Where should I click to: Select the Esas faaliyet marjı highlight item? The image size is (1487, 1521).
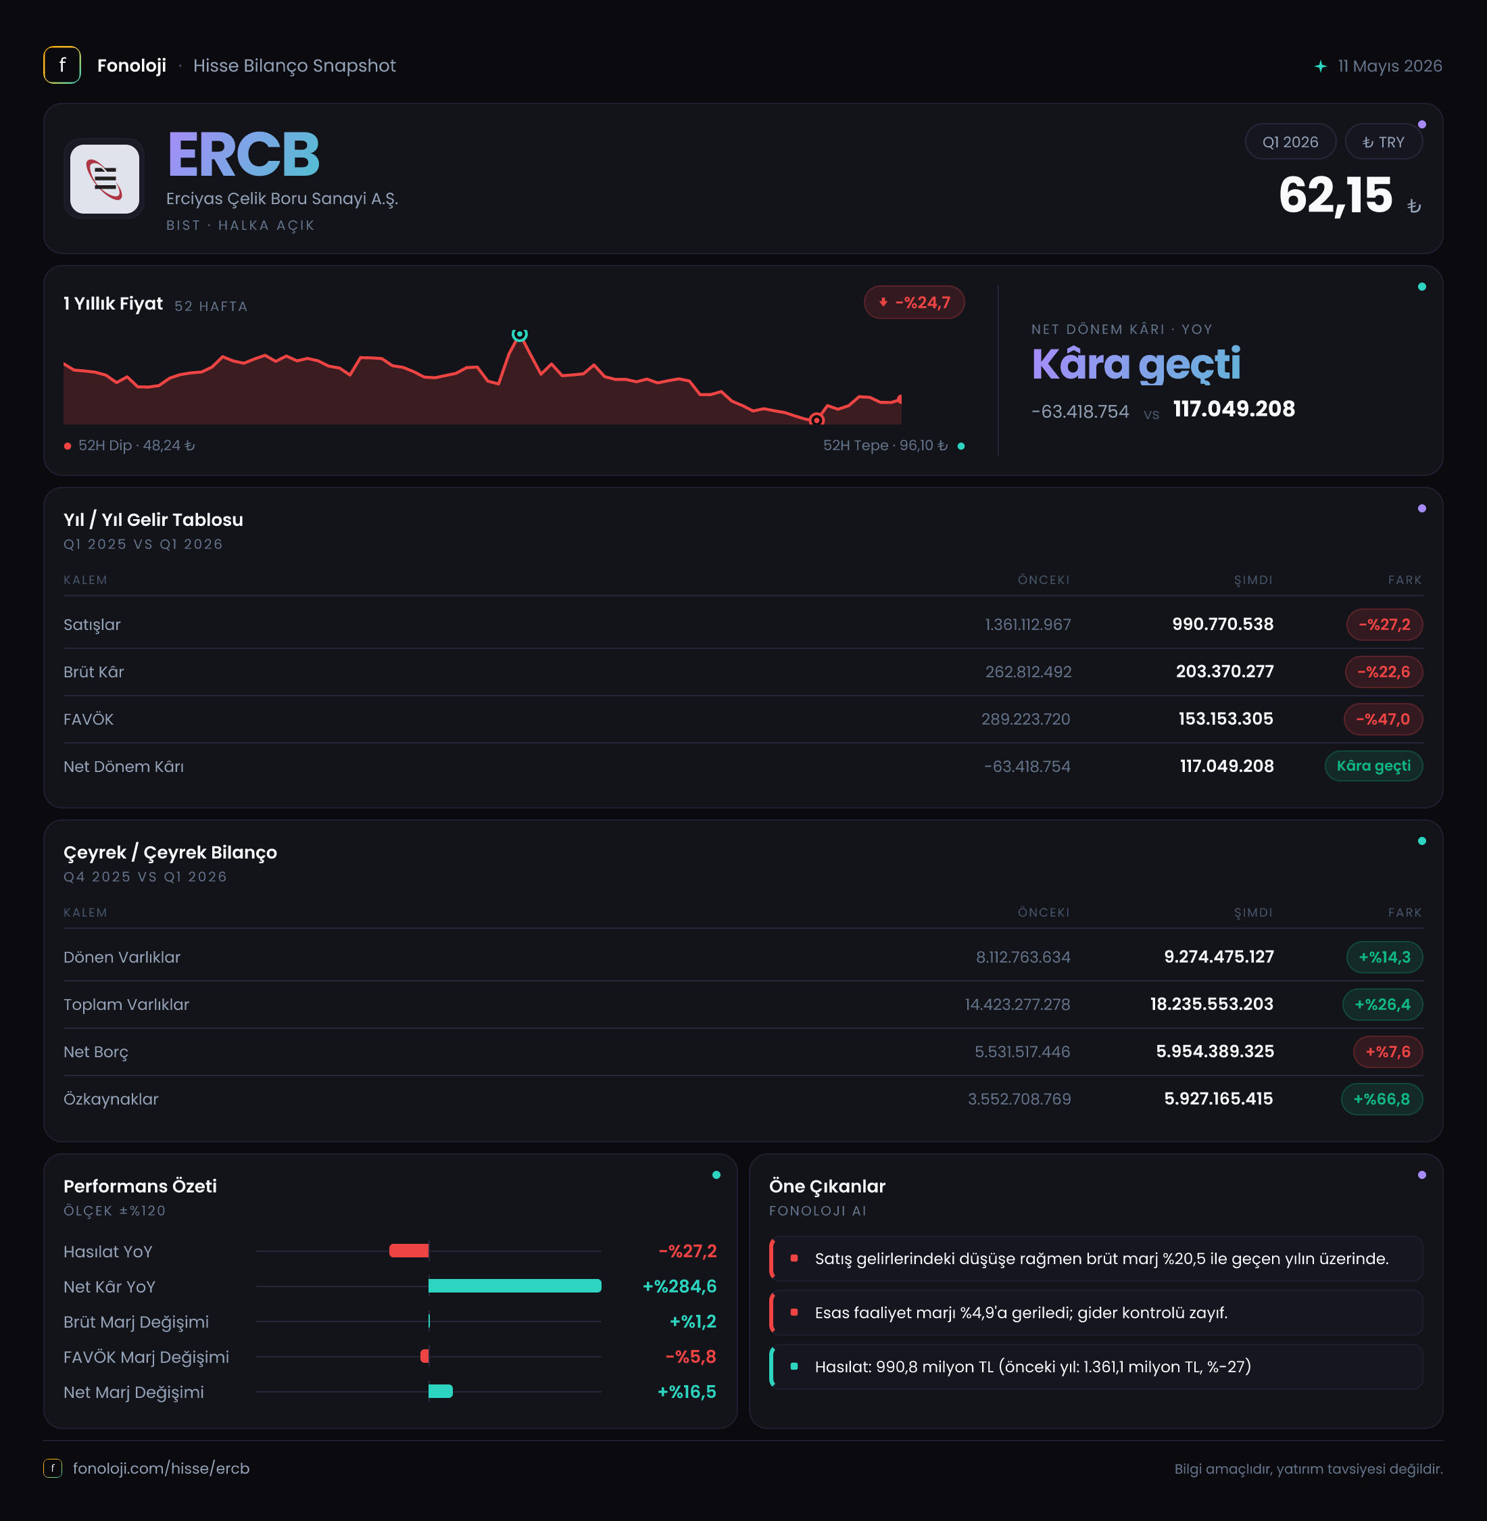coord(1096,1312)
